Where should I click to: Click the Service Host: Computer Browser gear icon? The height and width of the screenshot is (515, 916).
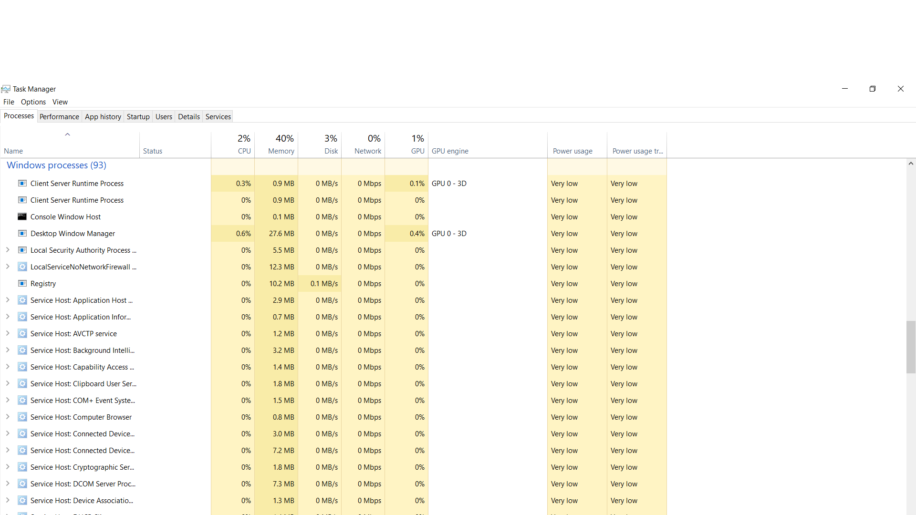22,417
